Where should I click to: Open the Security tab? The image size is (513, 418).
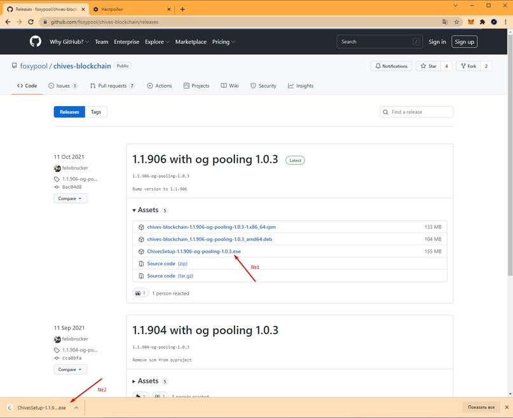(263, 86)
